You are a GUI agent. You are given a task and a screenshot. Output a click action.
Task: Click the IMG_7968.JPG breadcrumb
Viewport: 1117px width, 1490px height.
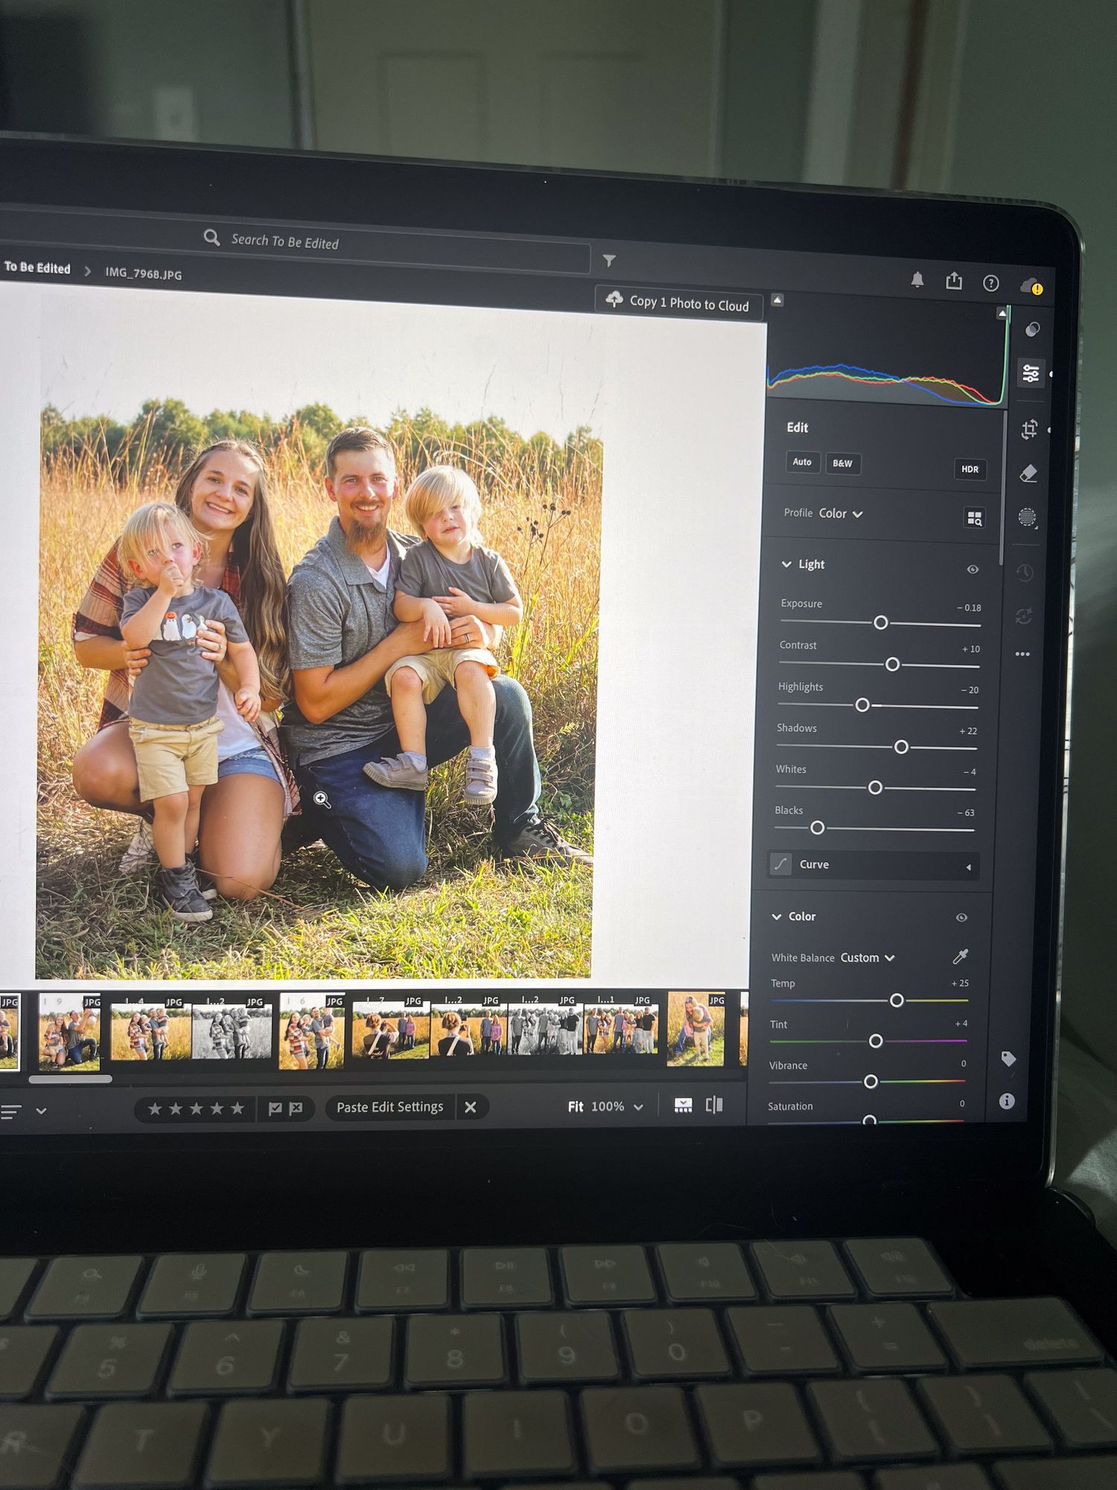[143, 273]
